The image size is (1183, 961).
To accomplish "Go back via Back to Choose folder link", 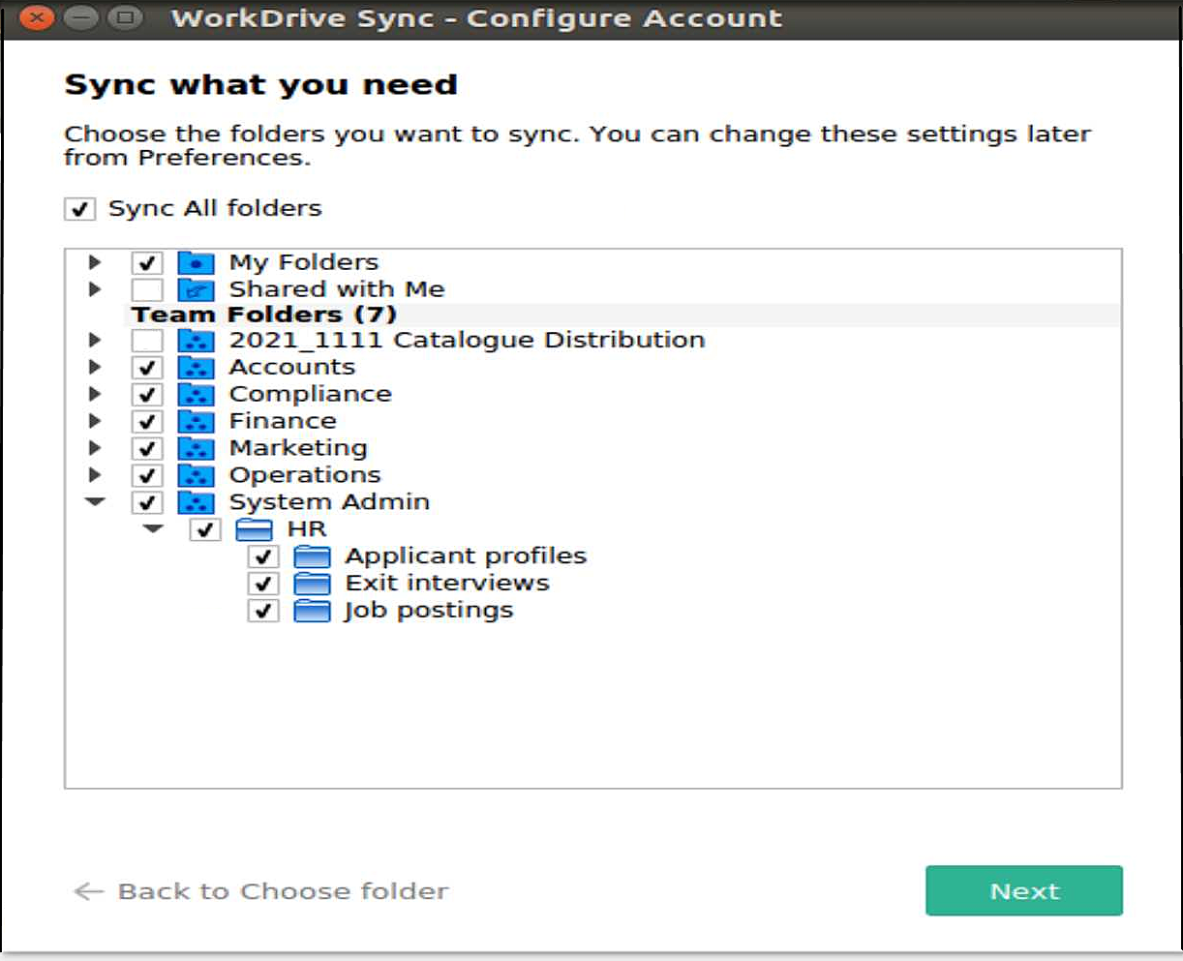I will (x=284, y=891).
